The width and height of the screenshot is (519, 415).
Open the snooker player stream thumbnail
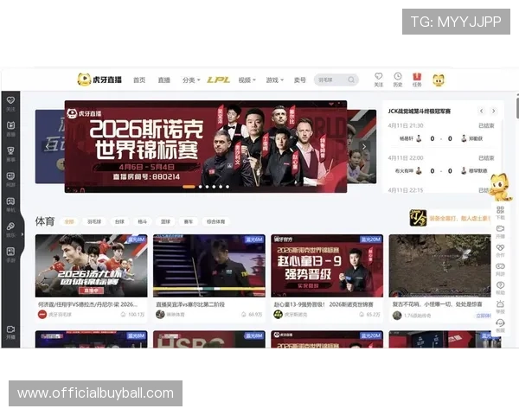tap(209, 265)
